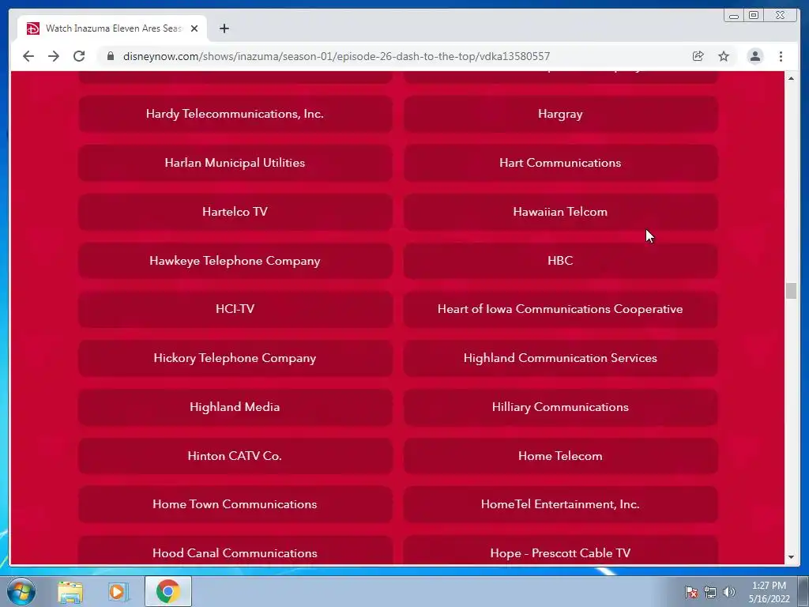The image size is (809, 607).
Task: Open Action Center flag in tray
Action: [691, 592]
